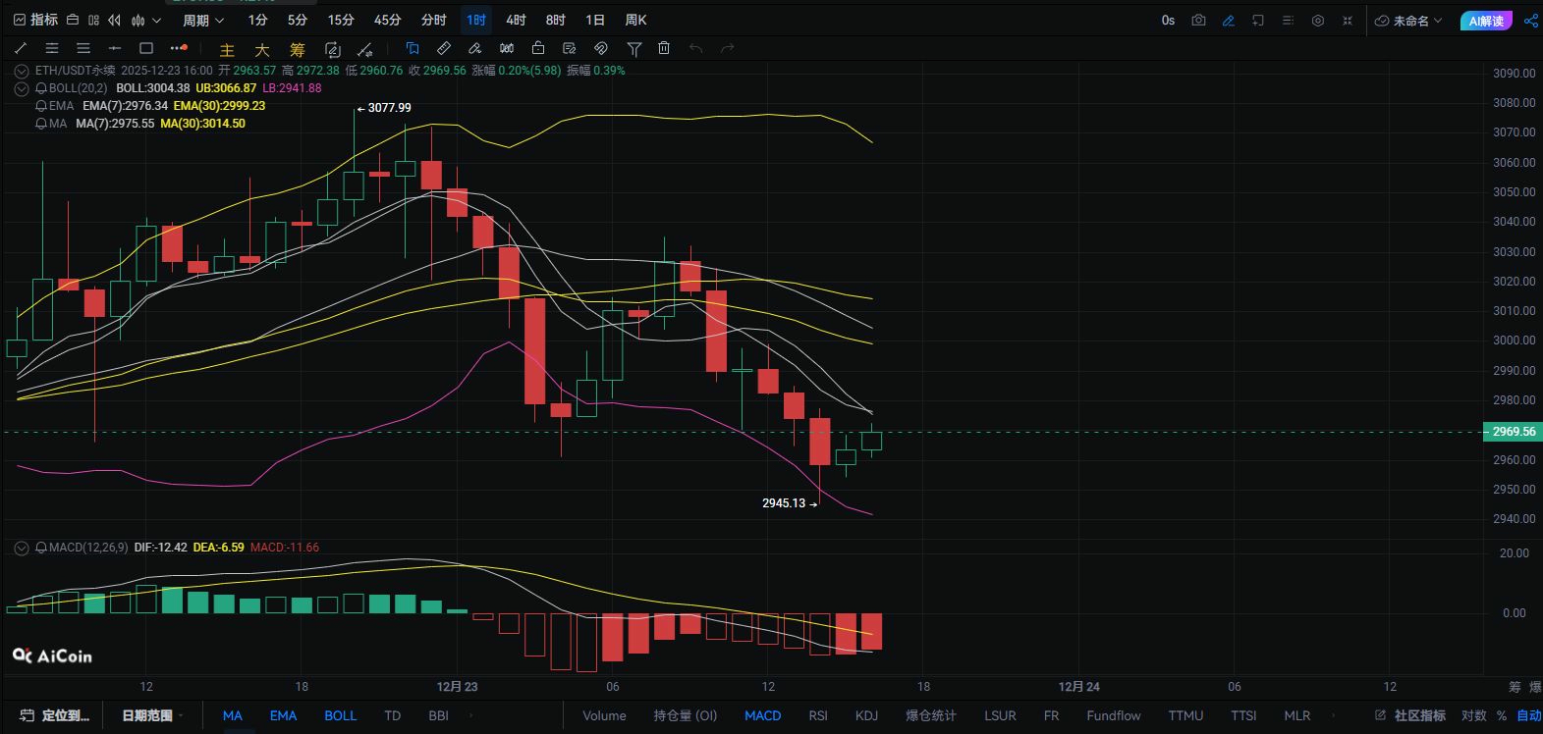Toggle the MACD sub-indicator

[x=762, y=715]
